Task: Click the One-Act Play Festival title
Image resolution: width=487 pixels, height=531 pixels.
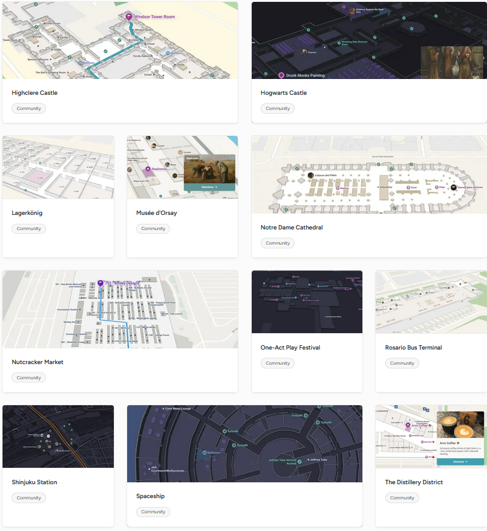Action: (x=290, y=348)
